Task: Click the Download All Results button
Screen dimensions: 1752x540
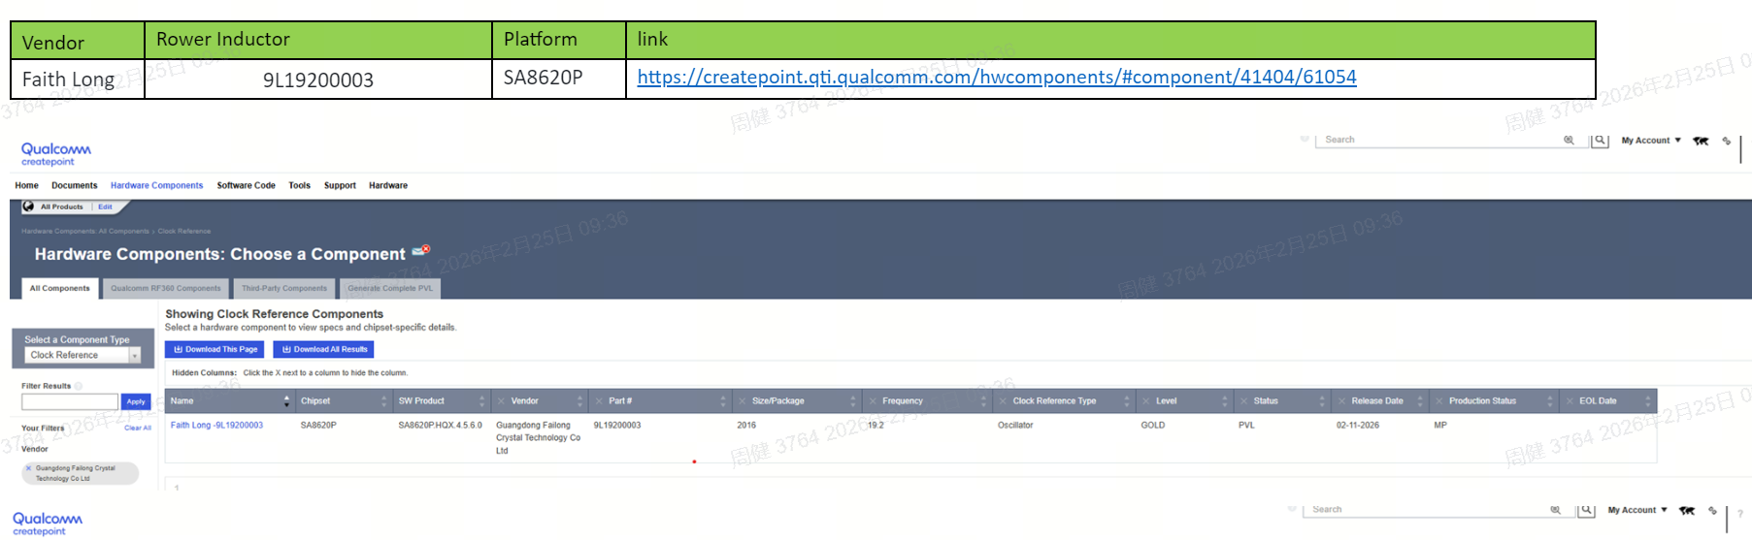Action: point(324,349)
